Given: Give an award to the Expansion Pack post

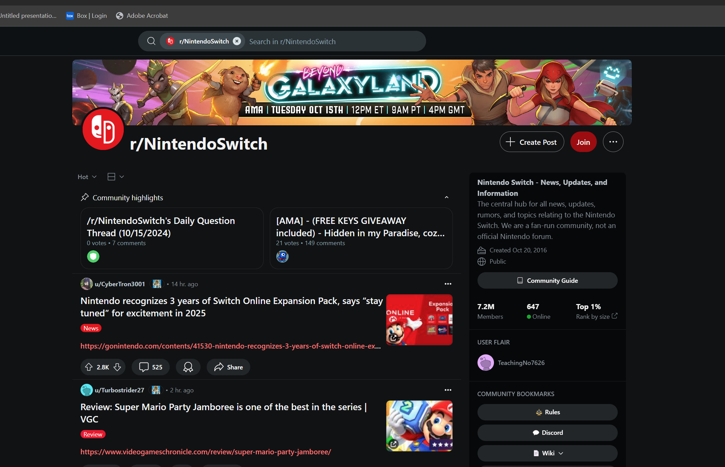Looking at the screenshot, I should click(x=188, y=367).
